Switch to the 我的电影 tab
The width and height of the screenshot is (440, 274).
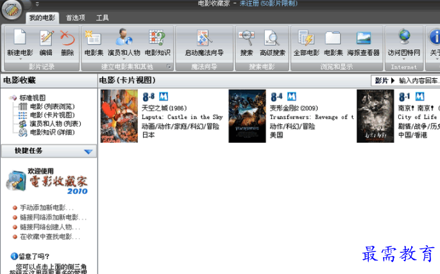pos(42,18)
